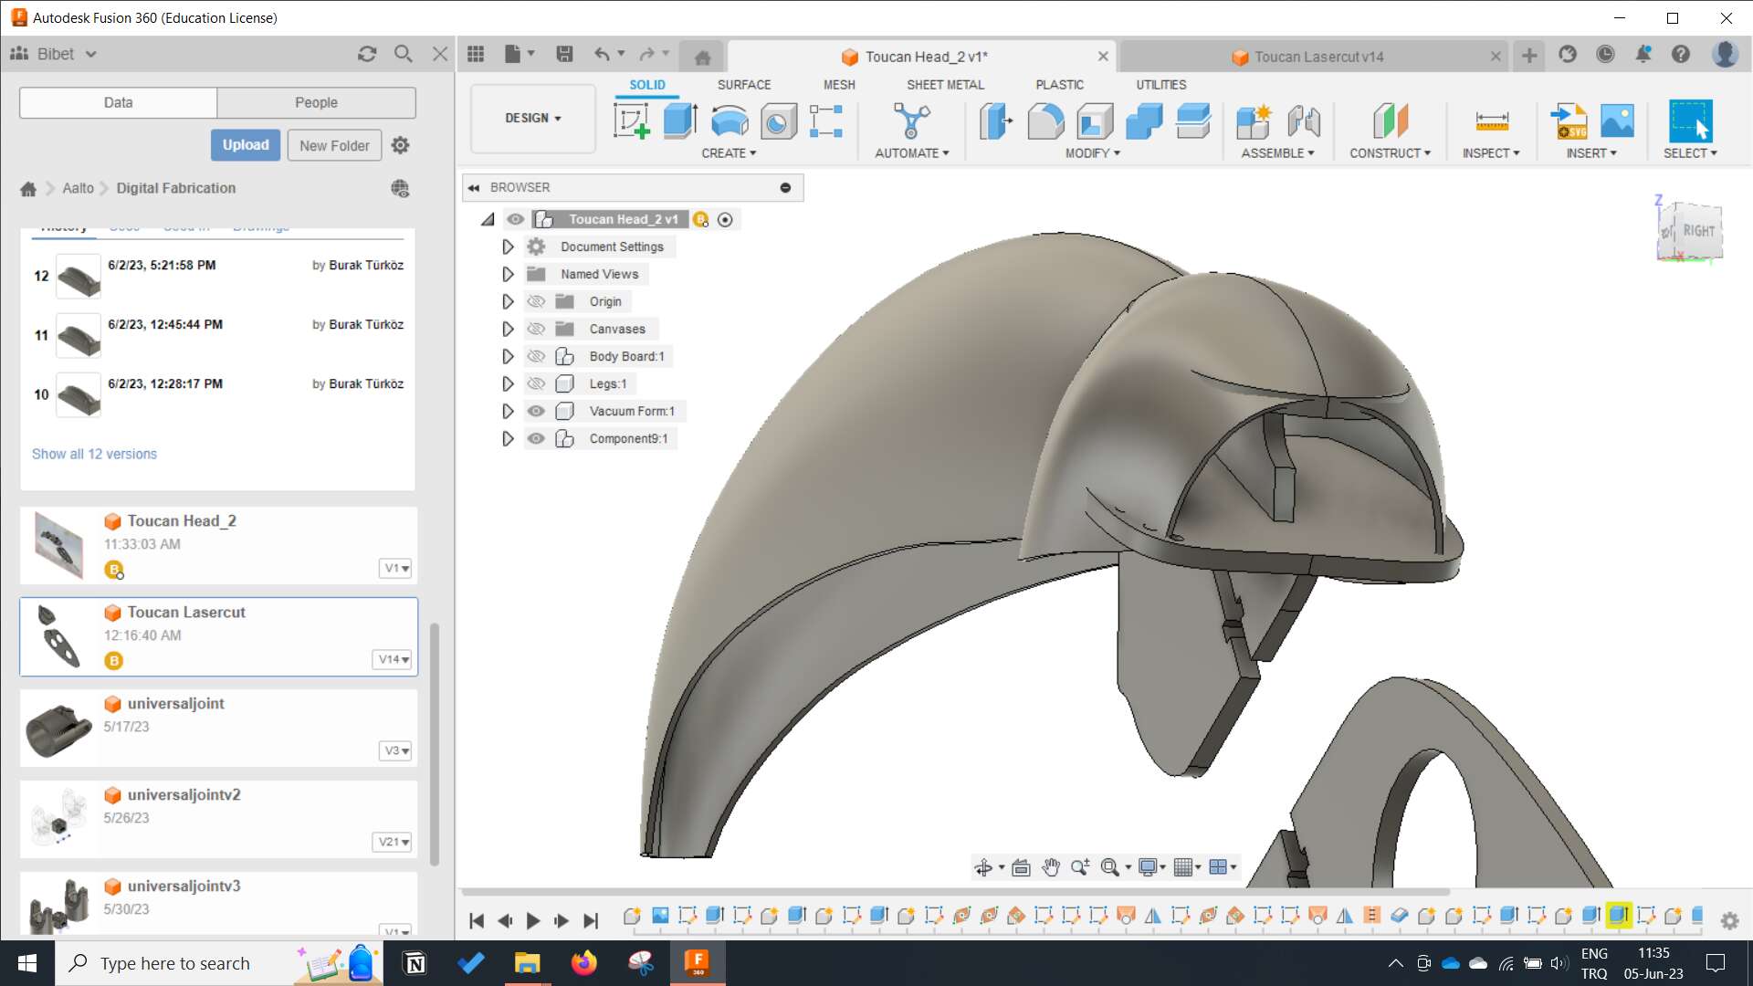Click the Fusion 360 taskbar icon

(x=696, y=962)
